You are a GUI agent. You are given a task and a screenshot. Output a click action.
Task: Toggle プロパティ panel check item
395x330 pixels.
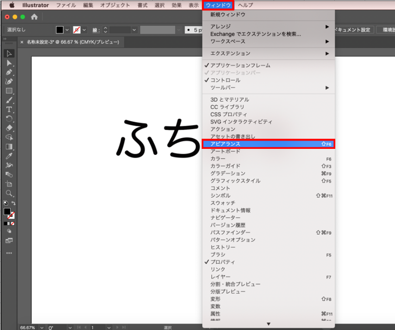[x=269, y=262]
